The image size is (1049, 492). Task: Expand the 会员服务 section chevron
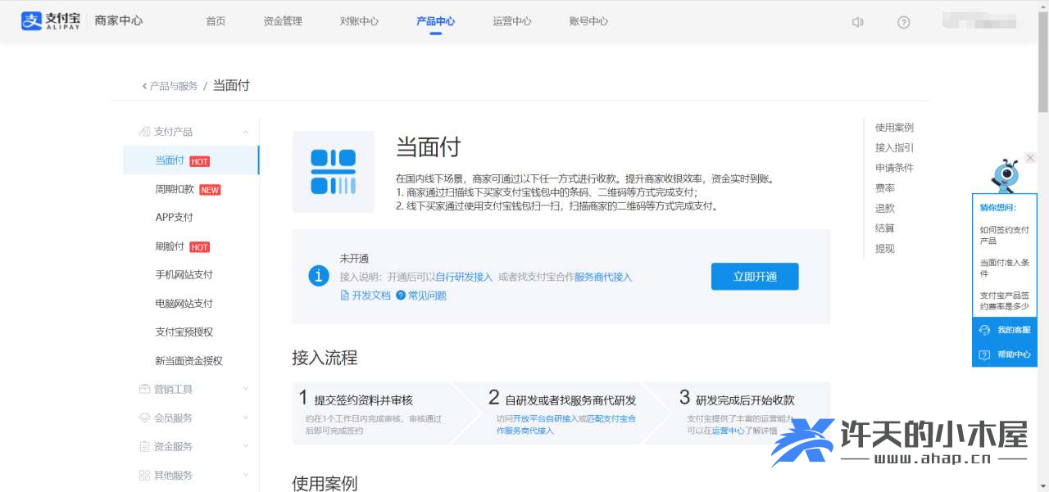[x=246, y=418]
